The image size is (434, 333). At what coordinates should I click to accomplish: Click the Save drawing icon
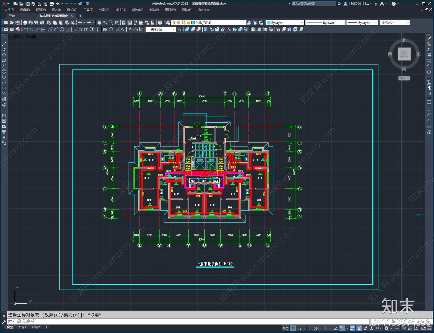coord(18,23)
